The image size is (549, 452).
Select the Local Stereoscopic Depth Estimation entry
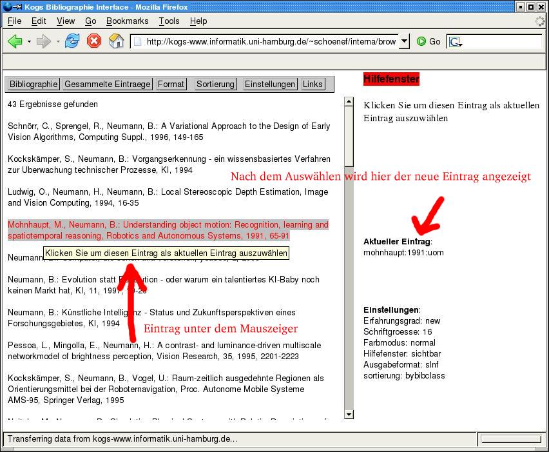(x=168, y=197)
